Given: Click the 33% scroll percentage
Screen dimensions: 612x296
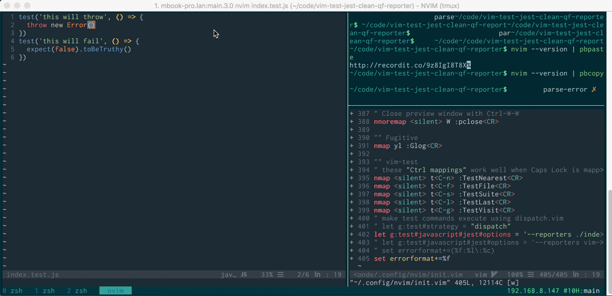Looking at the screenshot, I should point(267,275).
